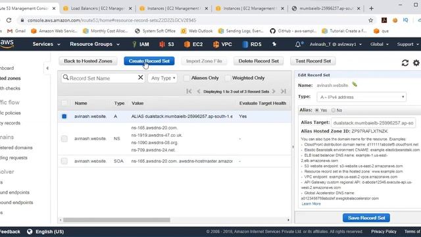Uncheck the avinash.website A record
The height and width of the screenshot is (237, 421).
coord(64,117)
